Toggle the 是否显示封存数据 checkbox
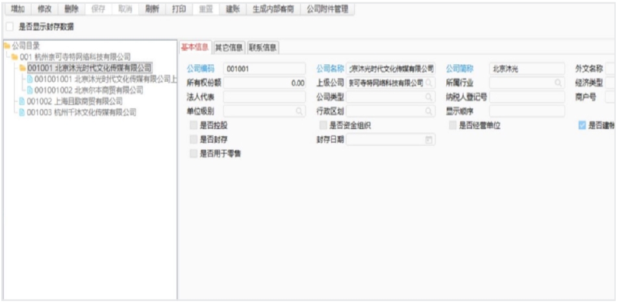 (x=9, y=27)
